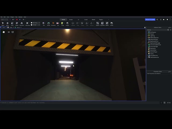Open the Terrain editor
Screen dimensions: 172x129
(x=48, y=24)
